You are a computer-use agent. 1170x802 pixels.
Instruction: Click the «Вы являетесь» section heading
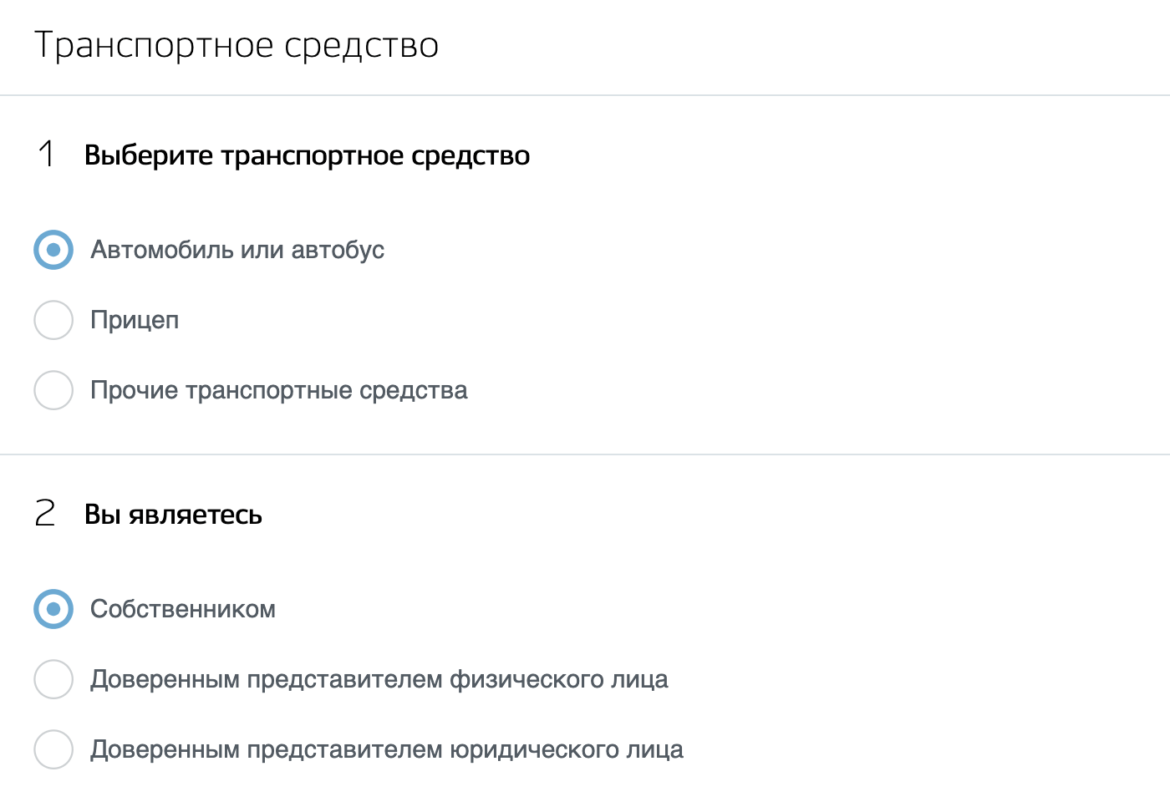point(173,515)
